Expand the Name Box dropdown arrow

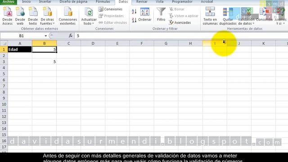tap(46, 36)
